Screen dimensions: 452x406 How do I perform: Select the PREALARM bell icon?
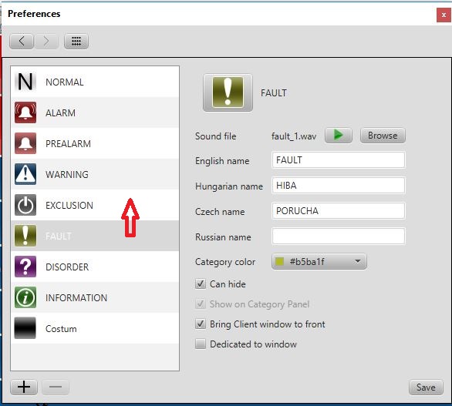(x=25, y=143)
